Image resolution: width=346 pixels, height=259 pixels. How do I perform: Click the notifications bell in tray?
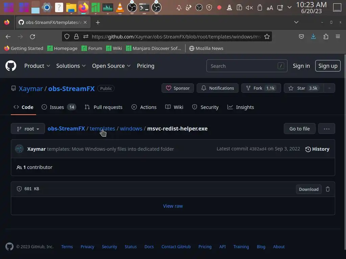tap(179, 8)
